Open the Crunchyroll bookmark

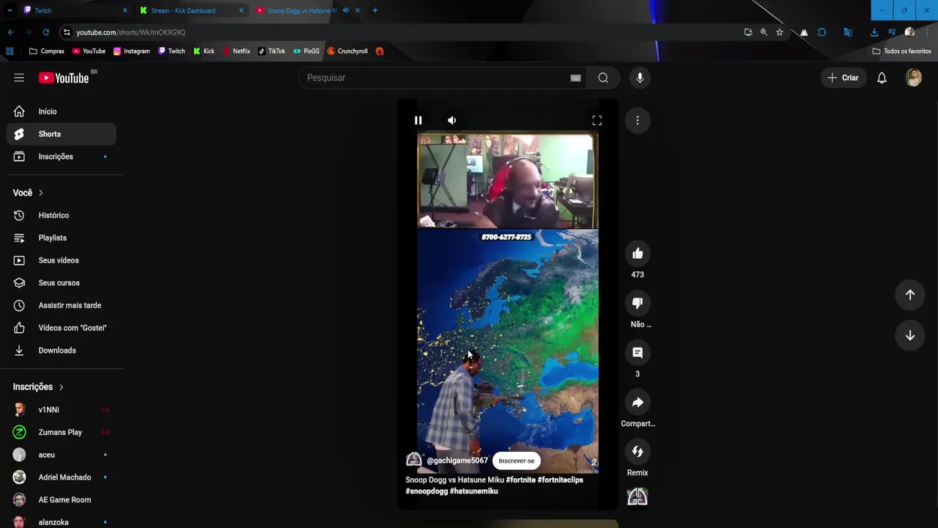(x=347, y=51)
